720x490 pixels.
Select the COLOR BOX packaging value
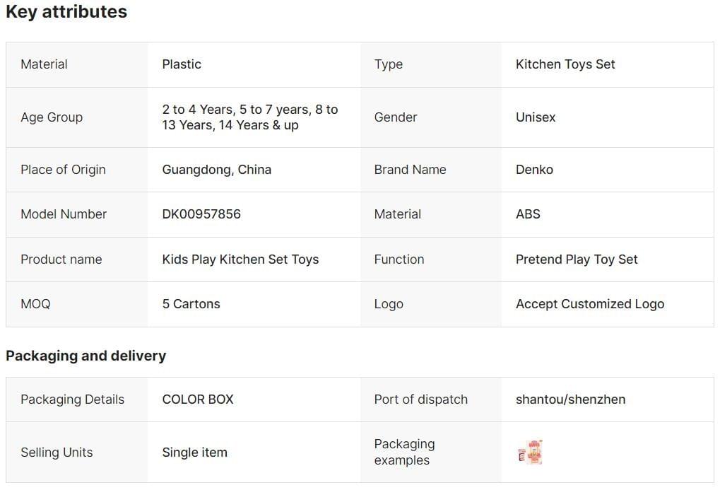click(x=198, y=399)
